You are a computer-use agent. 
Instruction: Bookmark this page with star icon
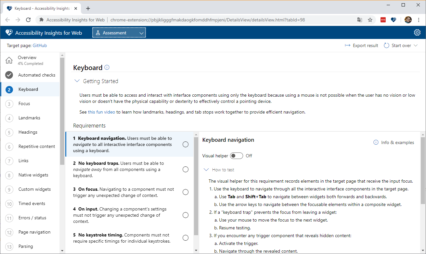click(x=370, y=20)
